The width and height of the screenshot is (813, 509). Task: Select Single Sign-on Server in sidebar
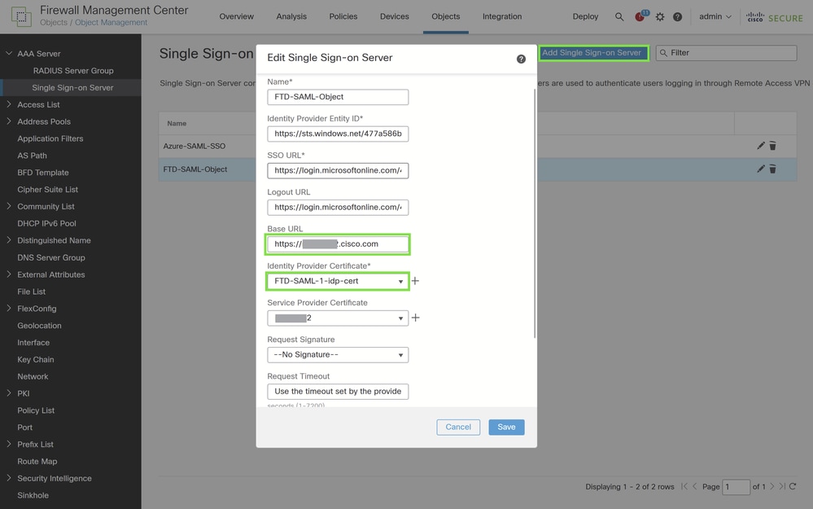tap(72, 88)
